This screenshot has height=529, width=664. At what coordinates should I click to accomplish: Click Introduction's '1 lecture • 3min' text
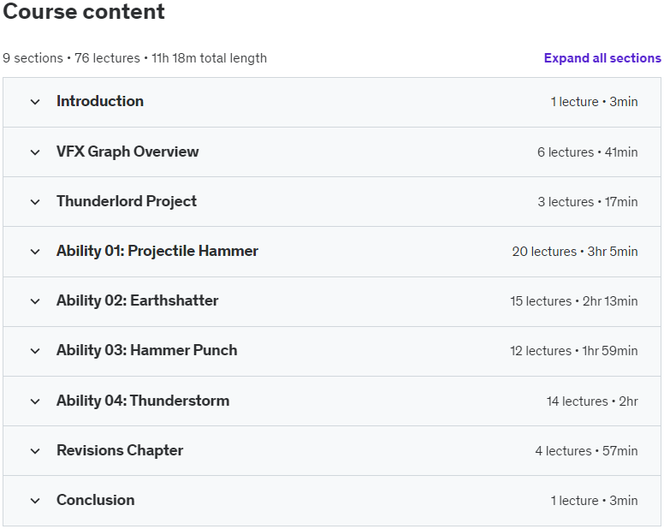tap(594, 102)
